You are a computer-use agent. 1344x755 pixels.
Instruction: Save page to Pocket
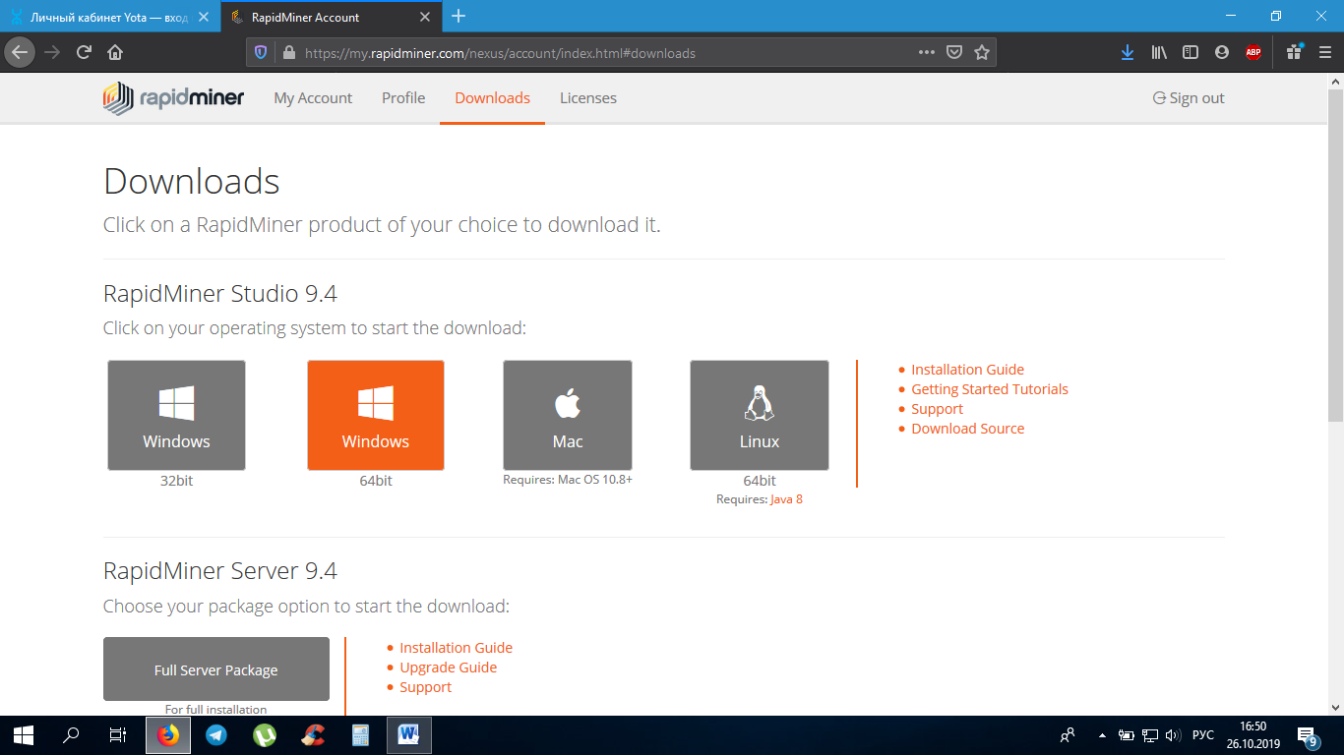click(954, 53)
